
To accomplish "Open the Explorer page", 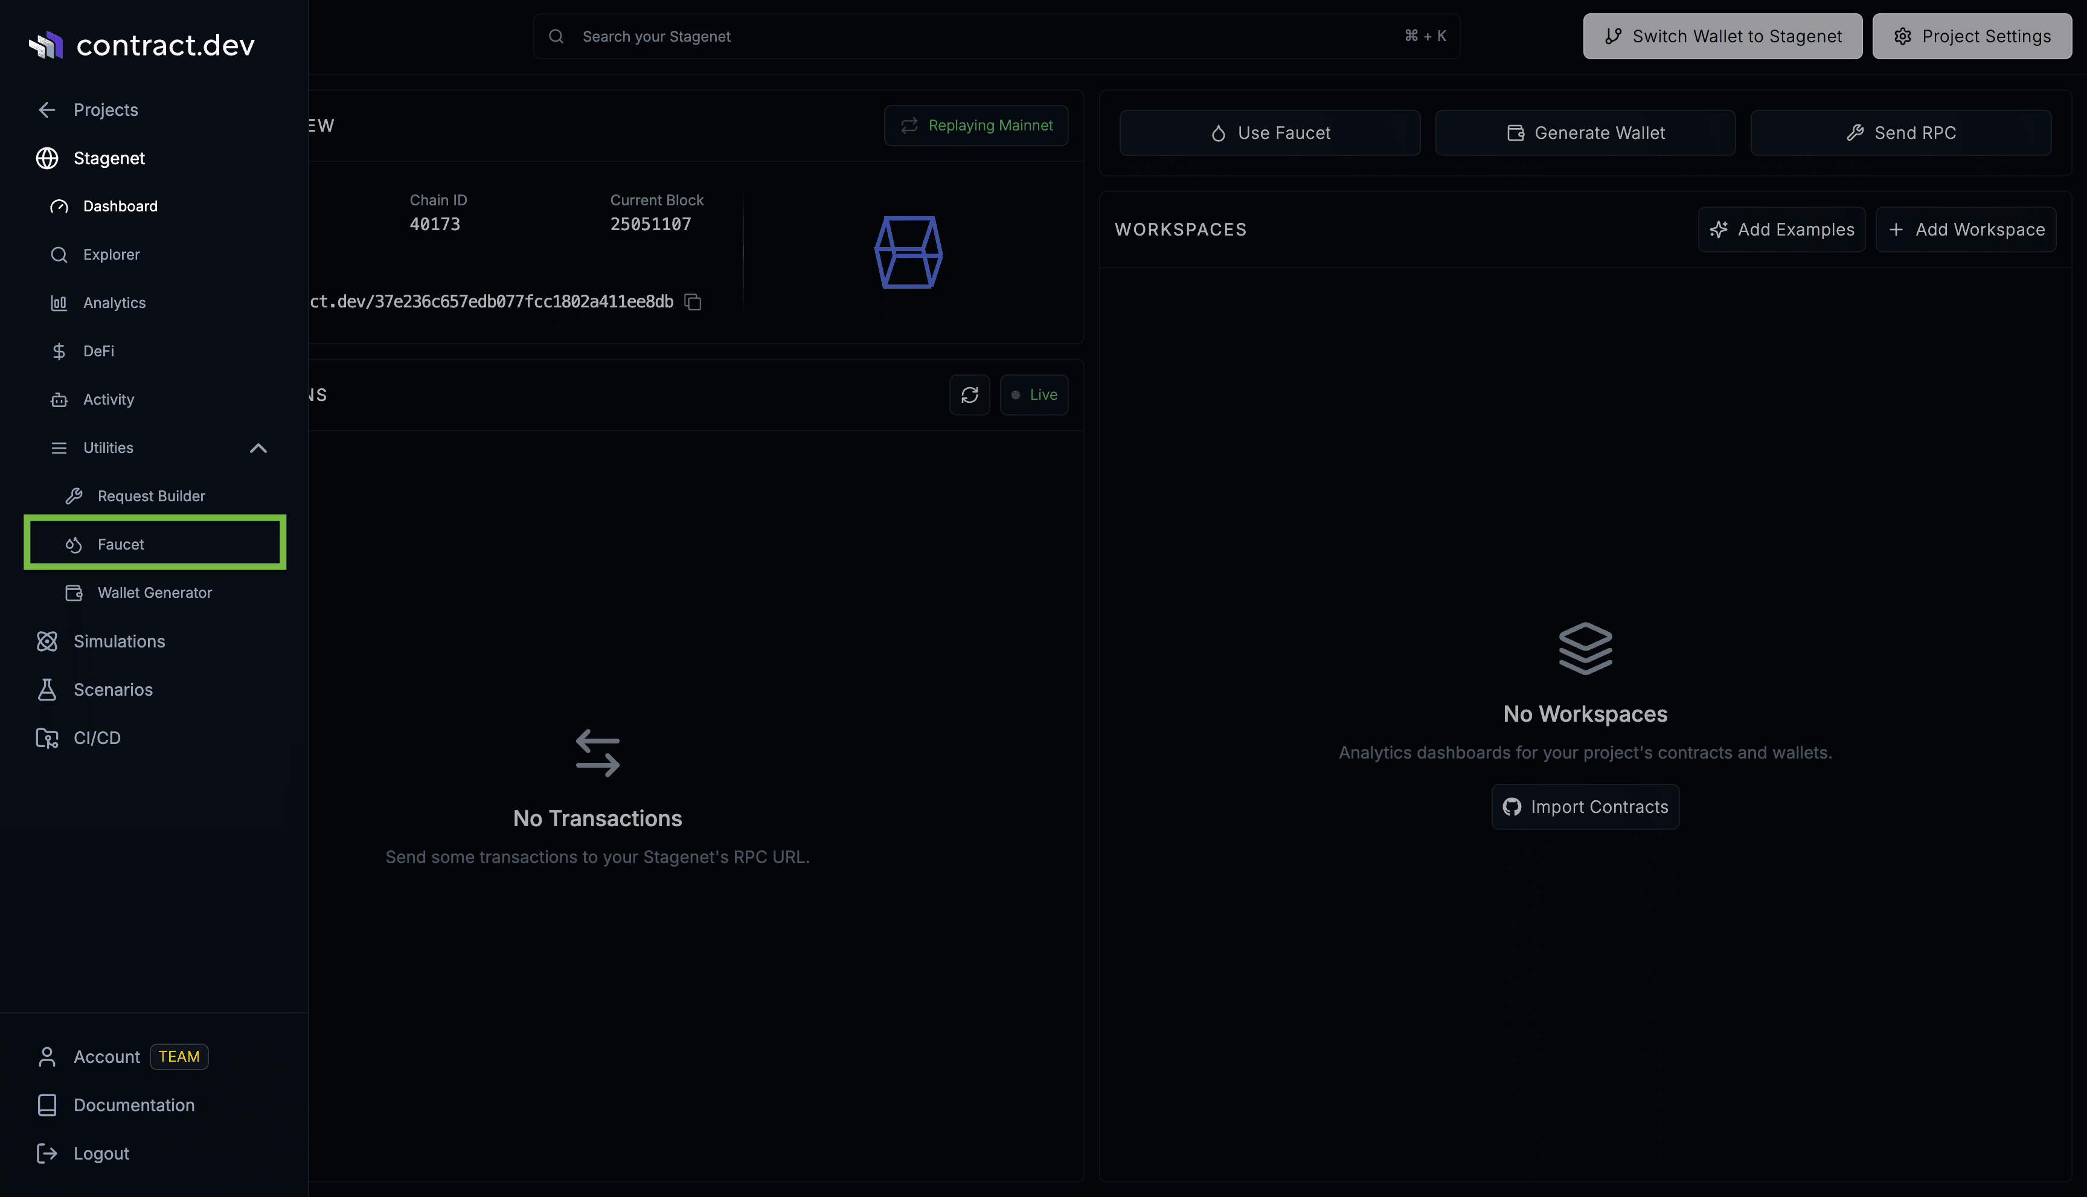I will (111, 255).
